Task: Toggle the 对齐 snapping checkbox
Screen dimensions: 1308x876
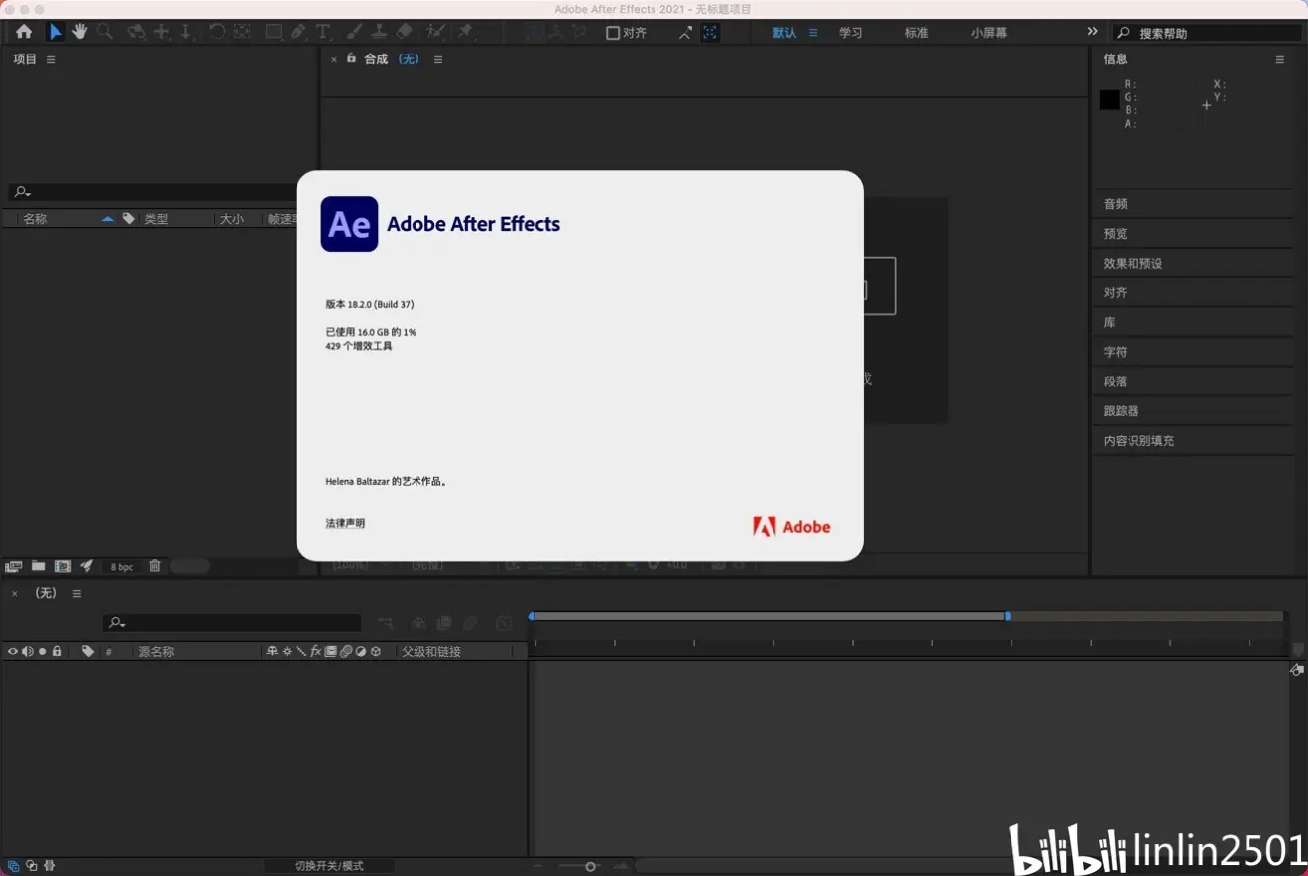Action: [x=613, y=33]
